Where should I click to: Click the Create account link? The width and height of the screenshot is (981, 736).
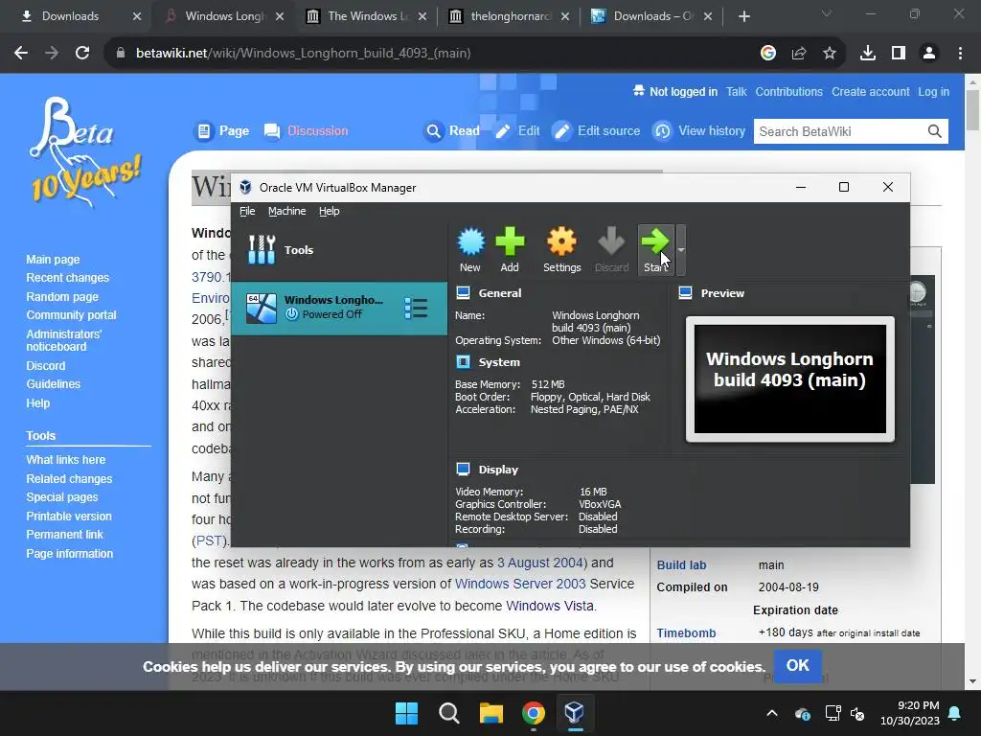point(870,91)
